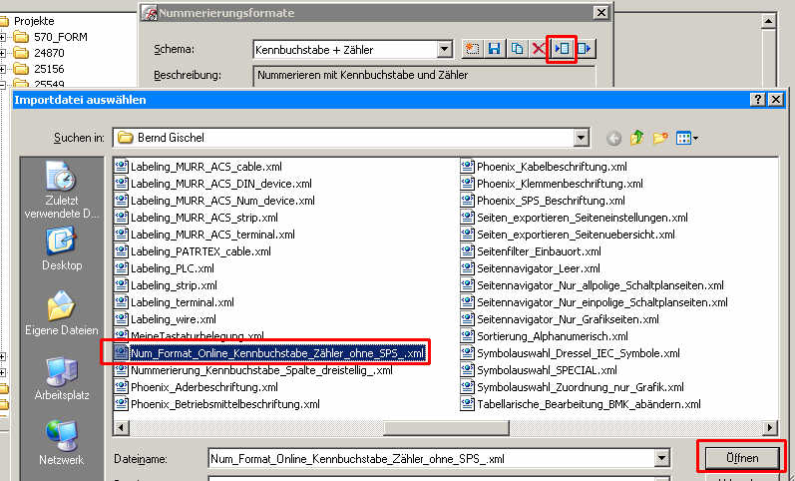Select Seitennavigator_Nur_allpolige_Schaltplanseiten.xml
Image resolution: width=795 pixels, height=481 pixels.
593,285
